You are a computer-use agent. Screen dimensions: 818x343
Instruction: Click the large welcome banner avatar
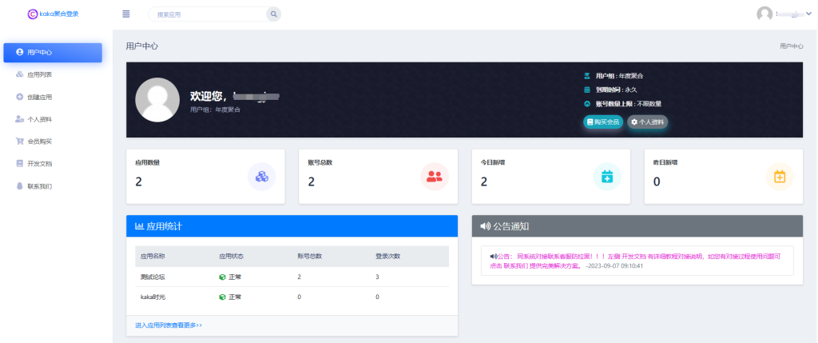157,100
